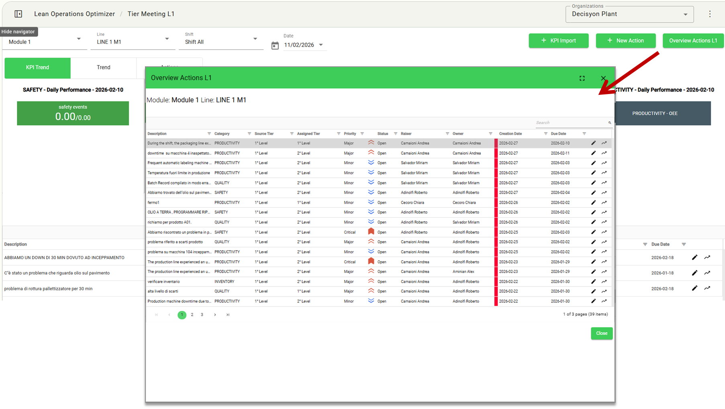725x409 pixels.
Task: Open the three-dot options menu
Action: (710, 14)
